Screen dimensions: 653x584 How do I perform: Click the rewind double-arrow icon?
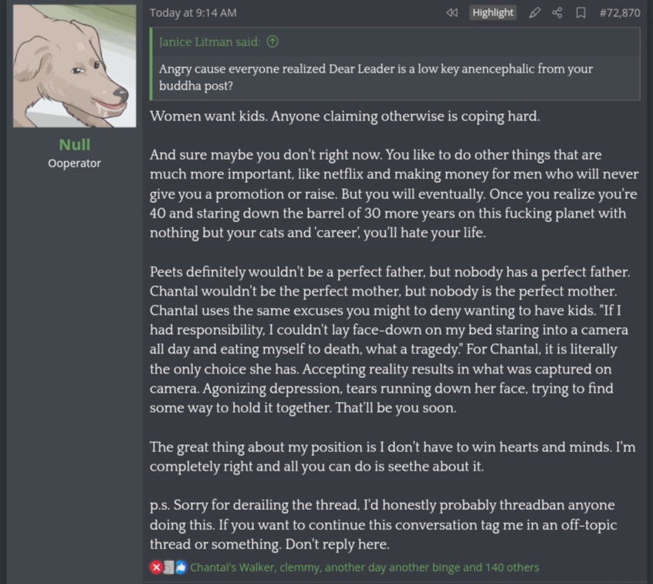(x=452, y=12)
